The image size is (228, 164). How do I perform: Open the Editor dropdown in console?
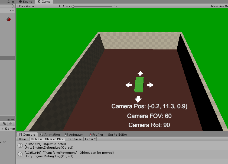tap(90, 139)
